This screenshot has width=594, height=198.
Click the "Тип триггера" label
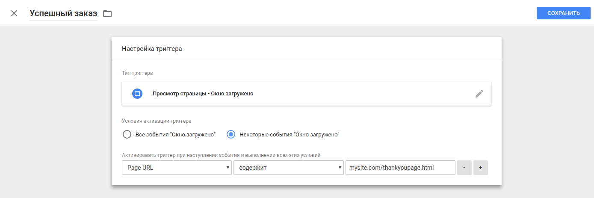coord(137,73)
